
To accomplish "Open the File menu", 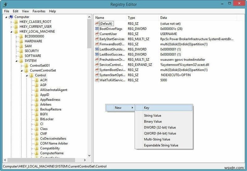I will (6, 11).
